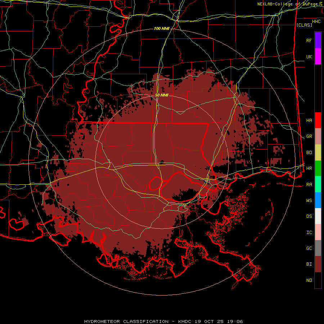Click the BD legend label
The image size is (324, 324).
click(x=309, y=153)
